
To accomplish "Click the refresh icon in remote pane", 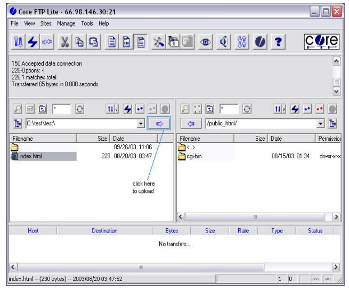I will pyautogui.click(x=247, y=109).
